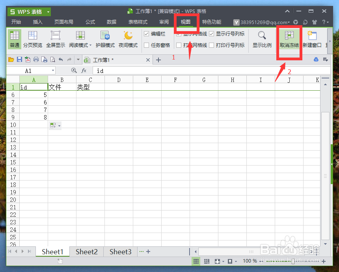Switch to the Sheet2 worksheet tab
Viewport: 339px width, 272px height.
point(86,252)
